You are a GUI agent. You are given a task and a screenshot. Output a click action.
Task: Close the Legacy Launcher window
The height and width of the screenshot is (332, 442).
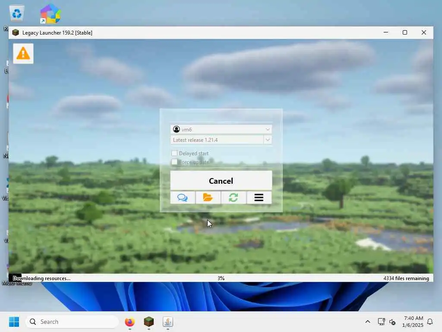pyautogui.click(x=424, y=32)
